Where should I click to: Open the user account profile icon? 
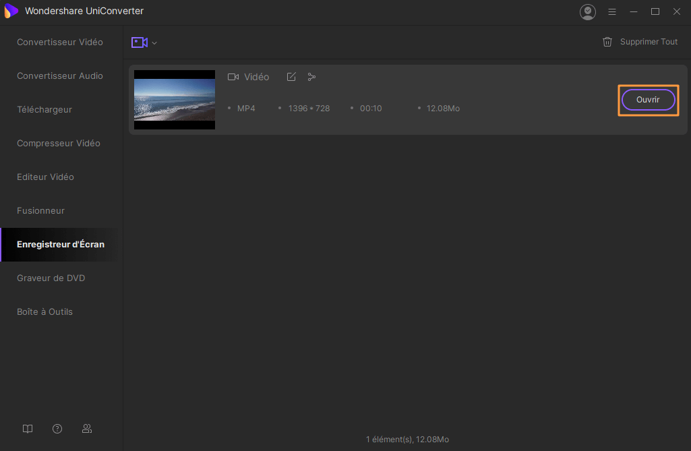[x=587, y=12]
